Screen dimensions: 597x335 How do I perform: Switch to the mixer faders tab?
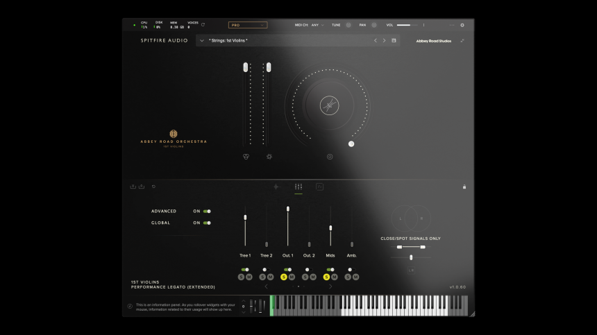pyautogui.click(x=298, y=187)
